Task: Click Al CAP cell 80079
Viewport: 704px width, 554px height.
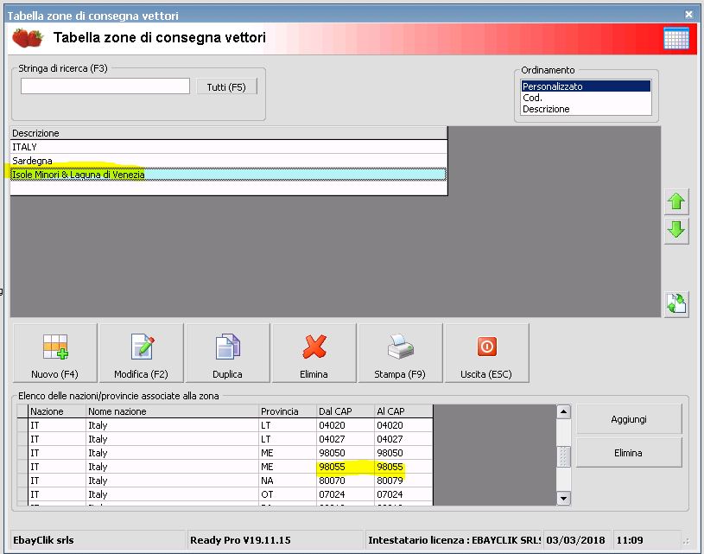Action: 403,481
